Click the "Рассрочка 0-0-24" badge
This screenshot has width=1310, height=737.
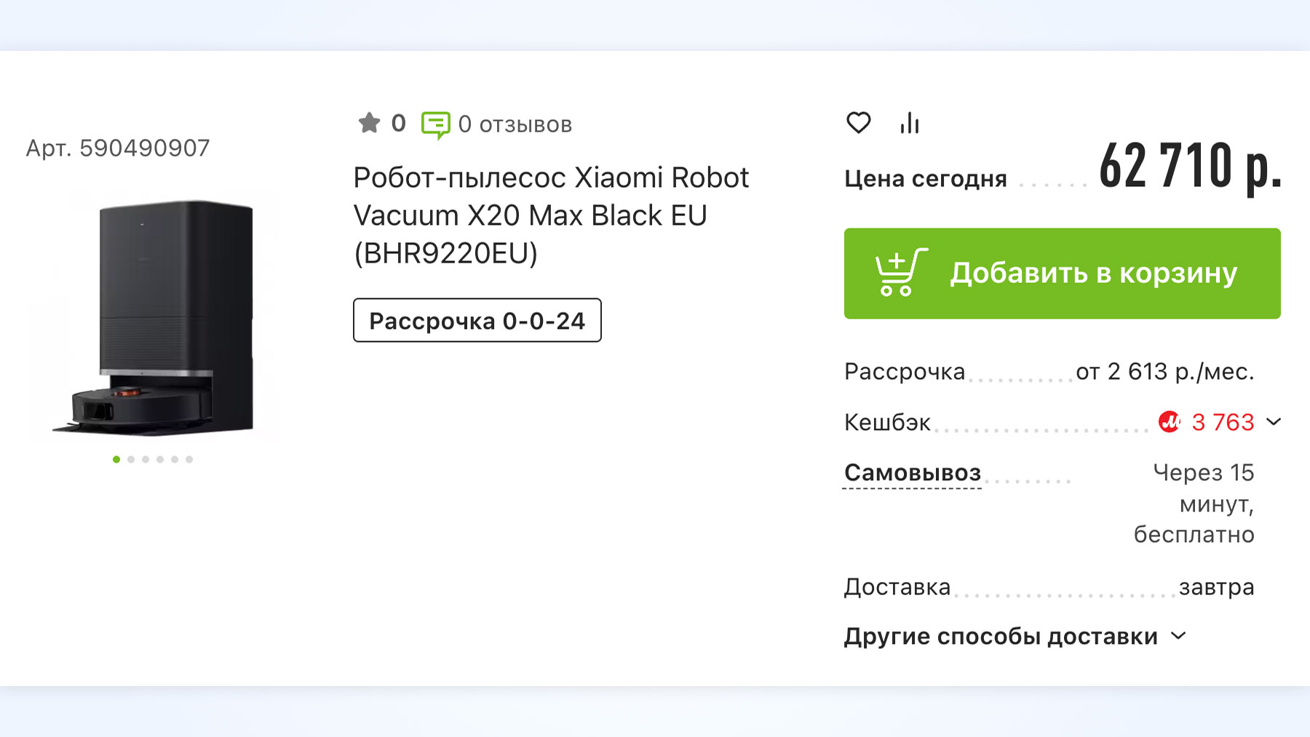[477, 320]
